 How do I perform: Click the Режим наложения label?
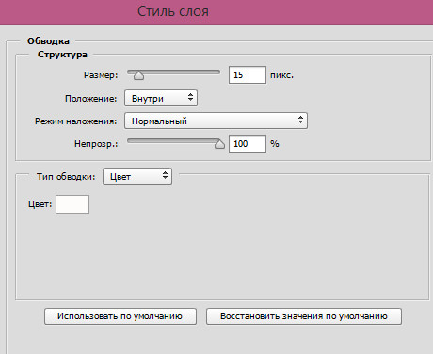coord(75,121)
